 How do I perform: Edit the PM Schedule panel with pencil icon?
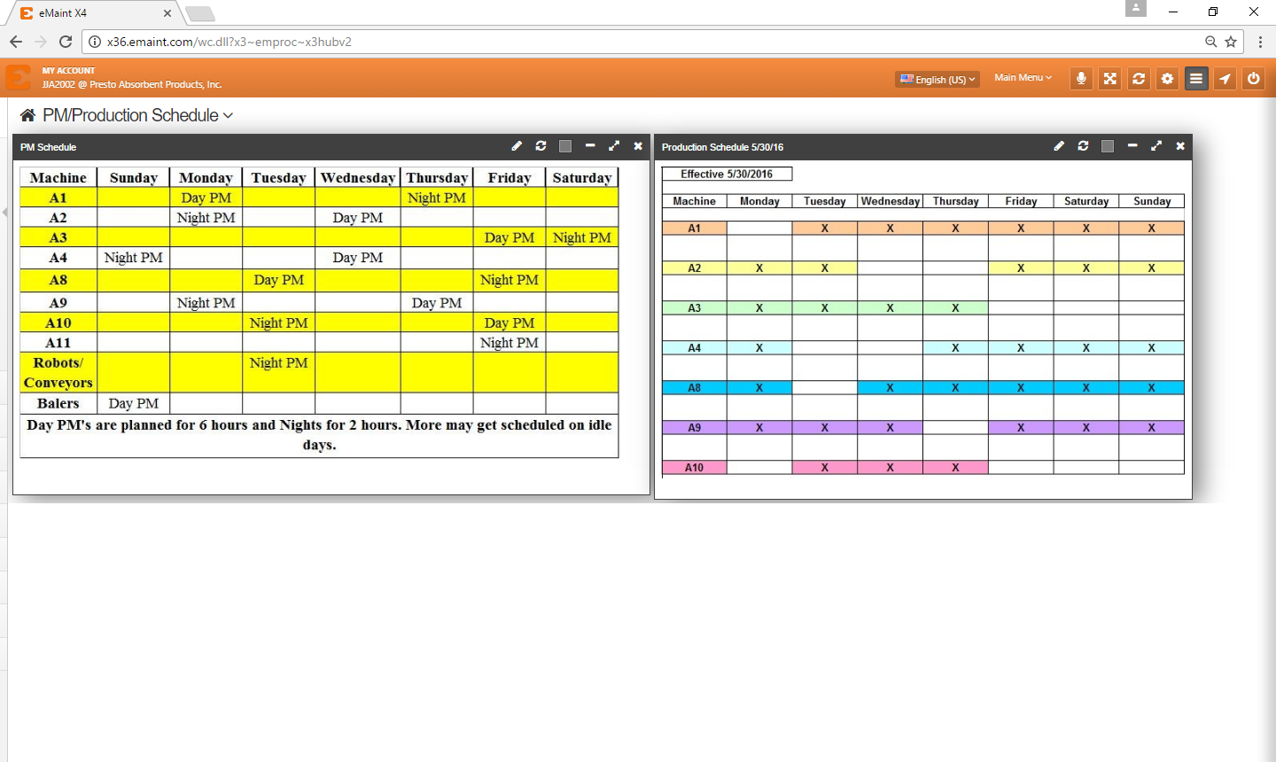click(517, 146)
